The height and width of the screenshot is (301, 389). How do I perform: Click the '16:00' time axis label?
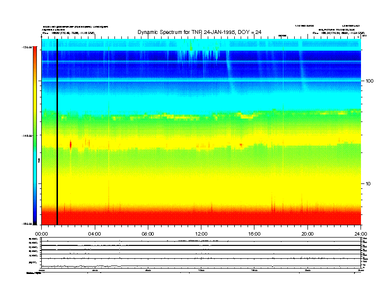point(254,234)
